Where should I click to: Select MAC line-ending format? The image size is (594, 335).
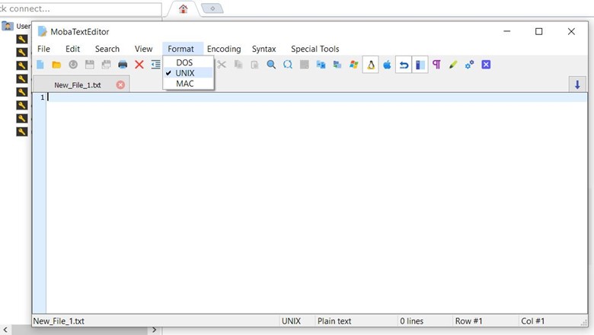tap(188, 83)
